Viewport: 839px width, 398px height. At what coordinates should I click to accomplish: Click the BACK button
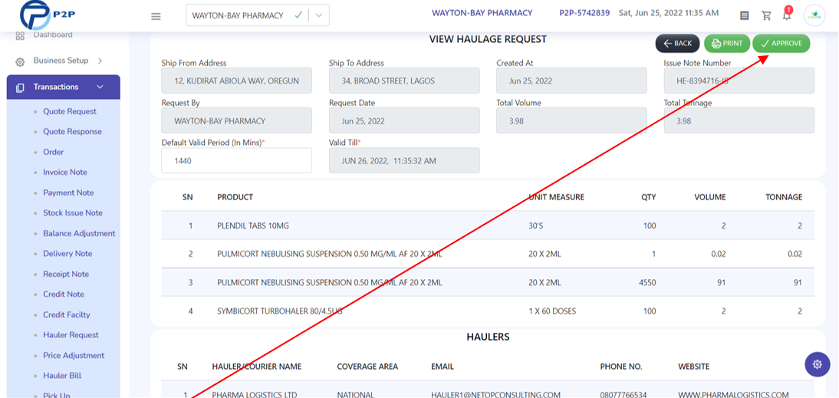tap(677, 44)
